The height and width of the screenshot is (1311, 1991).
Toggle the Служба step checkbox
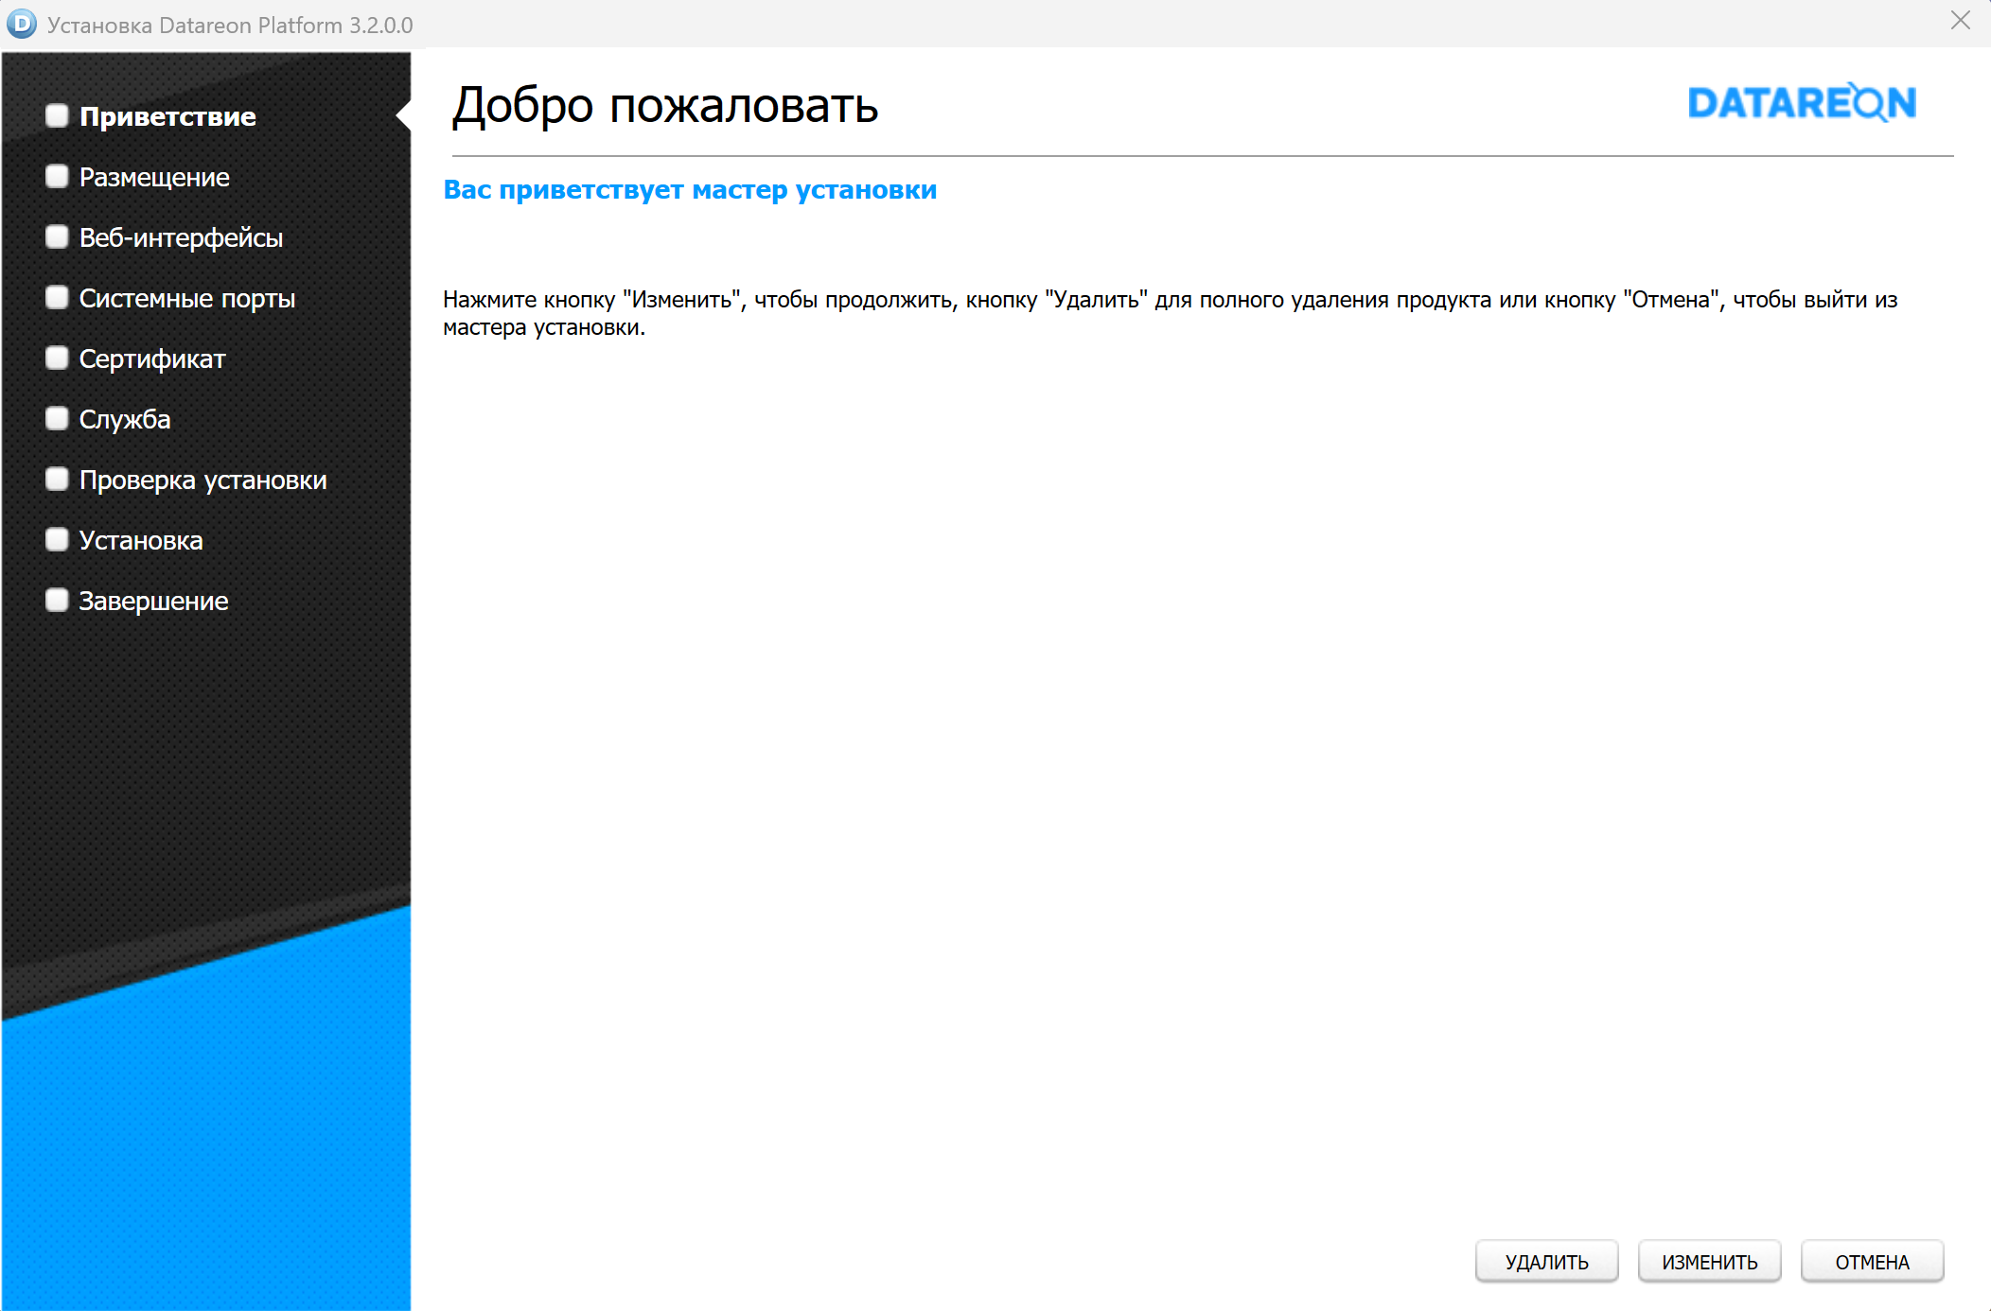pyautogui.click(x=58, y=418)
